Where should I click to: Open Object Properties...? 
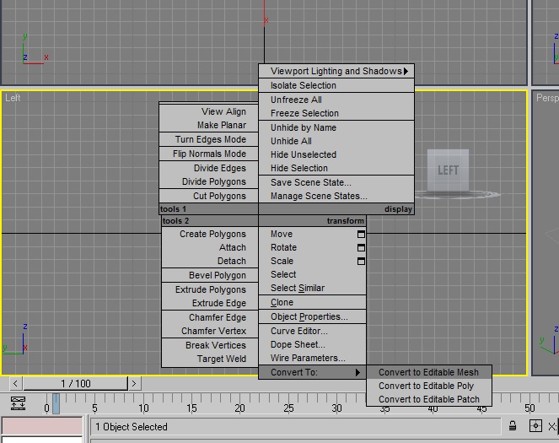coord(312,316)
